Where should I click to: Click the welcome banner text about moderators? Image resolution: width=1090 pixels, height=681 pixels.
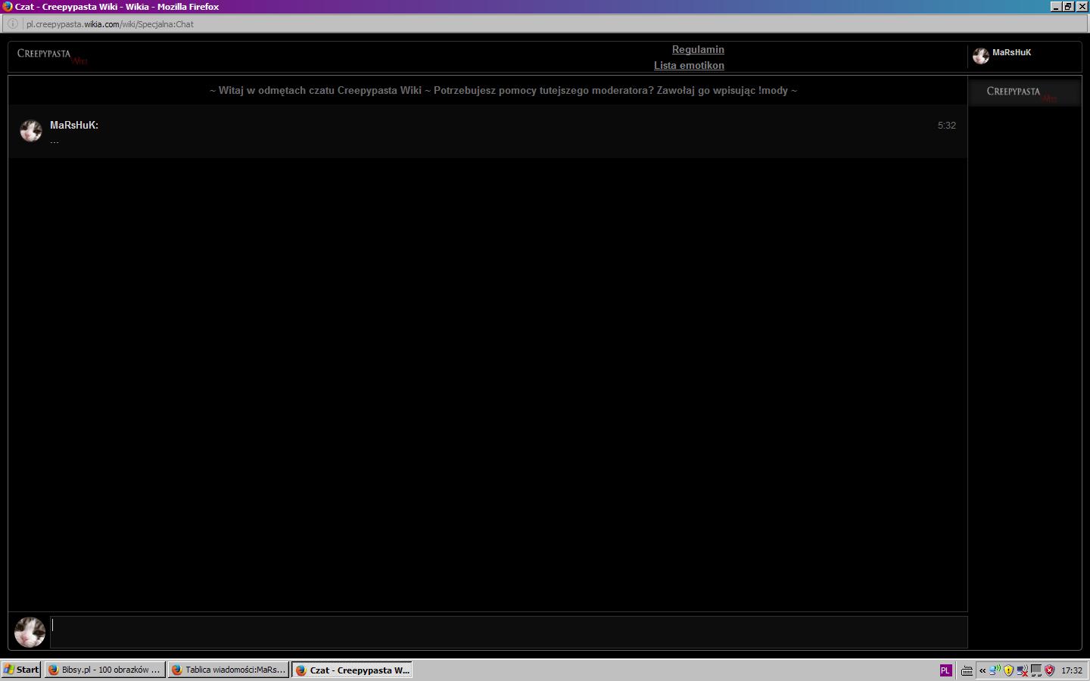coord(503,91)
